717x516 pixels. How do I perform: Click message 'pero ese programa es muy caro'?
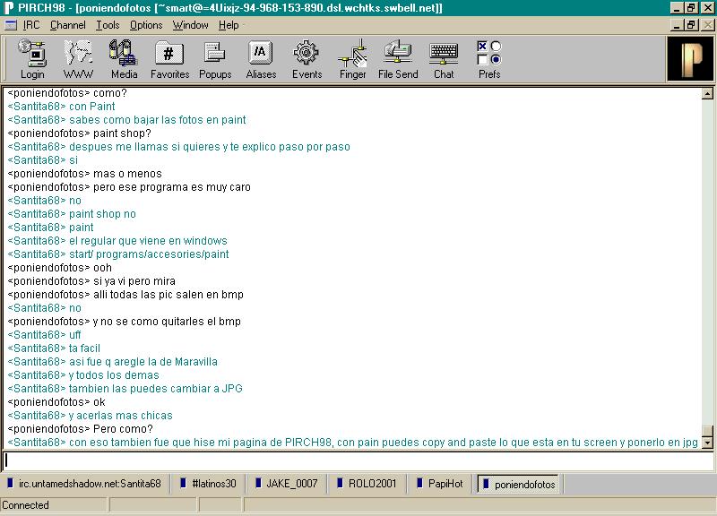171,187
